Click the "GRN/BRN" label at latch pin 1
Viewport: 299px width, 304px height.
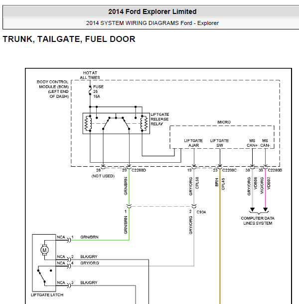(89, 237)
